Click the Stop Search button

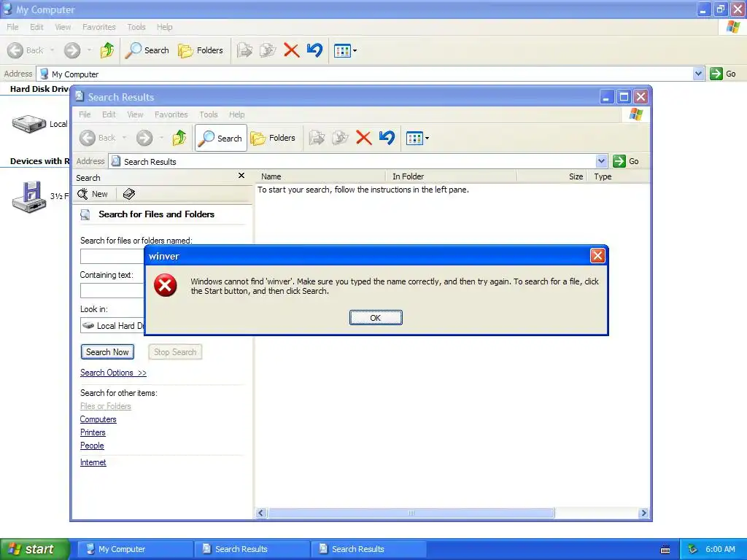click(175, 352)
